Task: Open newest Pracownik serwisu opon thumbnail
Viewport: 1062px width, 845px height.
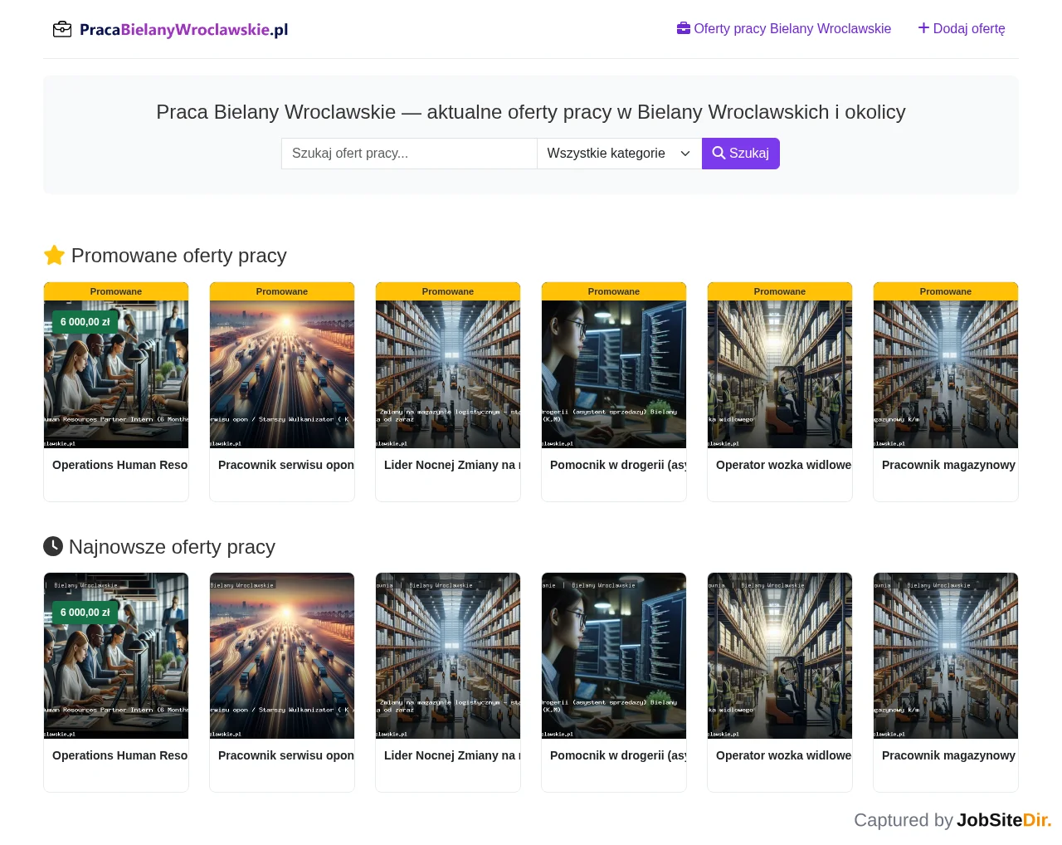Action: pos(282,656)
